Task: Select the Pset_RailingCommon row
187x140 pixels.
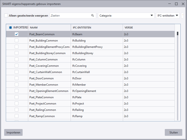Action: pyautogui.click(x=43, y=110)
